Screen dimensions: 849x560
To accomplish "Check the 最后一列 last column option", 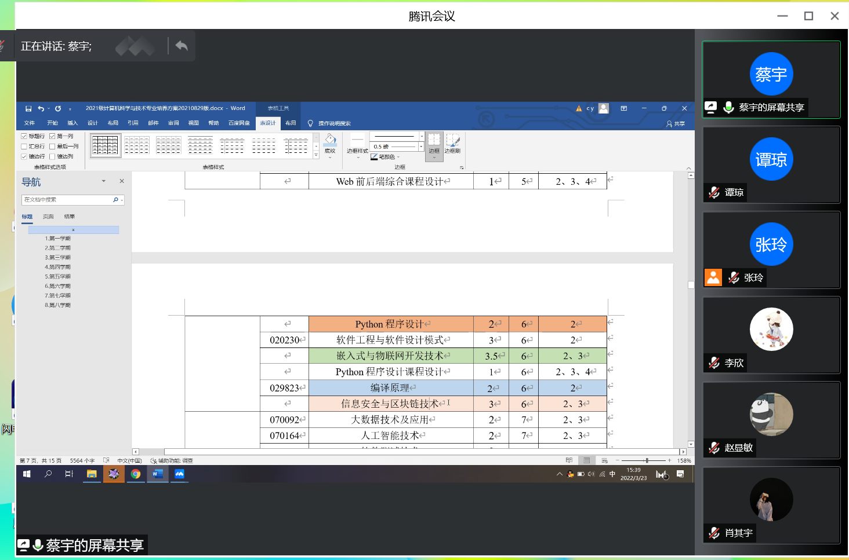I will pos(52,147).
